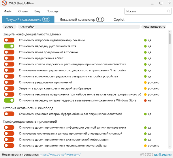The height and width of the screenshot is (158, 173).
Task: Collapse the 'Конфиденциальность приложений' section heading
Action: [x=30, y=121]
